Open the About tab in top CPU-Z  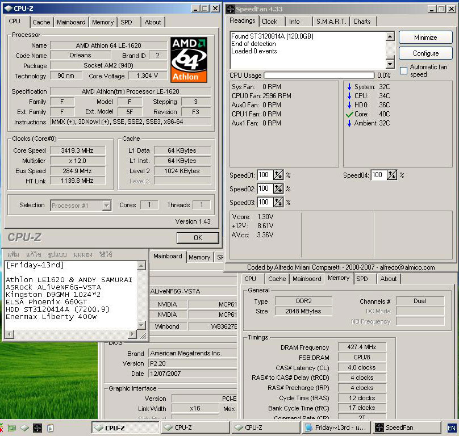(x=153, y=22)
